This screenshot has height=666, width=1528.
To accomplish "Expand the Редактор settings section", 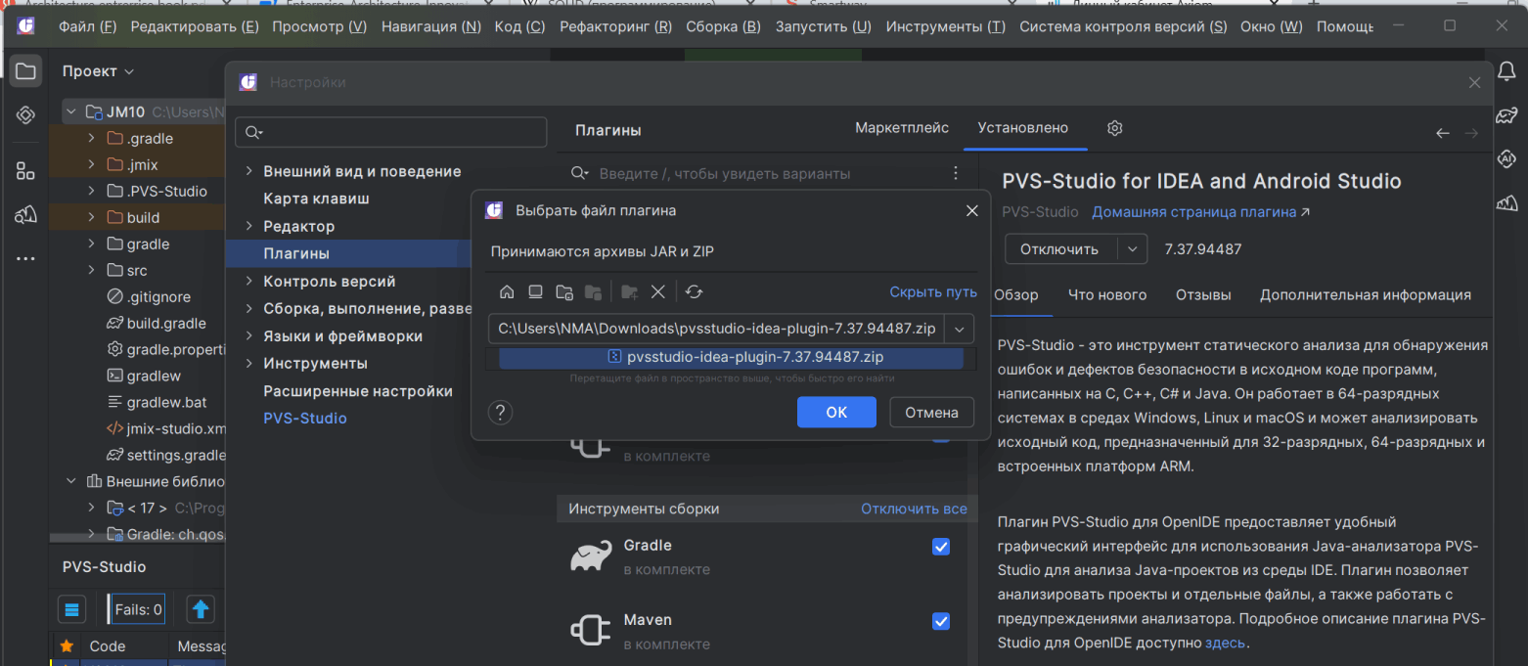I will (248, 226).
